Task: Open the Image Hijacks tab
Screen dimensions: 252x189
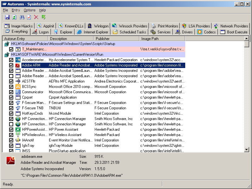Action: pyautogui.click(x=19, y=26)
